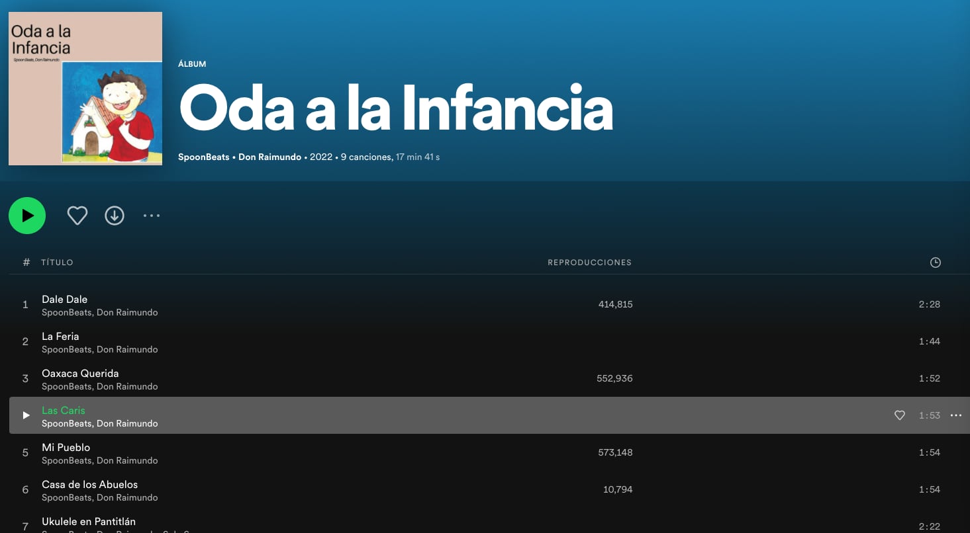Image resolution: width=970 pixels, height=533 pixels.
Task: Open the track context menu for Las Caris
Action: (955, 415)
